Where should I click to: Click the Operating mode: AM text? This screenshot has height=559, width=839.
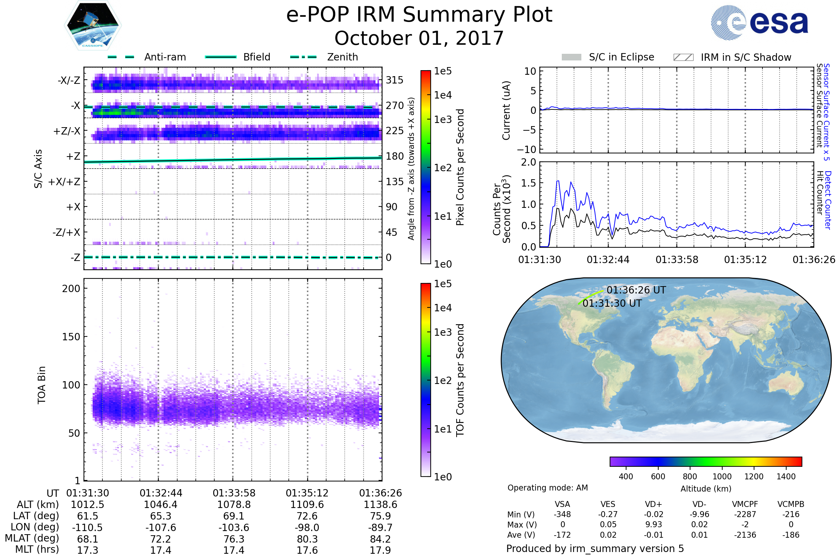tap(547, 488)
